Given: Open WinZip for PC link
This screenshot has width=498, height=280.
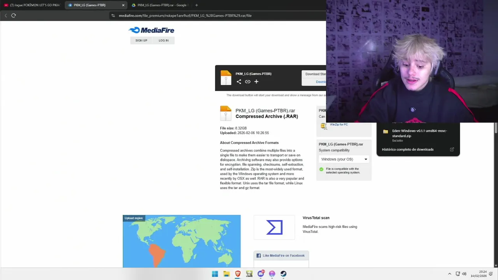Looking at the screenshot, I should (x=339, y=124).
